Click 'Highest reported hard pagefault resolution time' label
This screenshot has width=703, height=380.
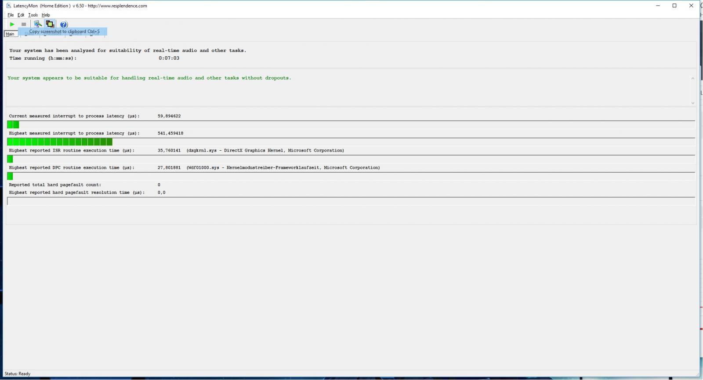77,192
